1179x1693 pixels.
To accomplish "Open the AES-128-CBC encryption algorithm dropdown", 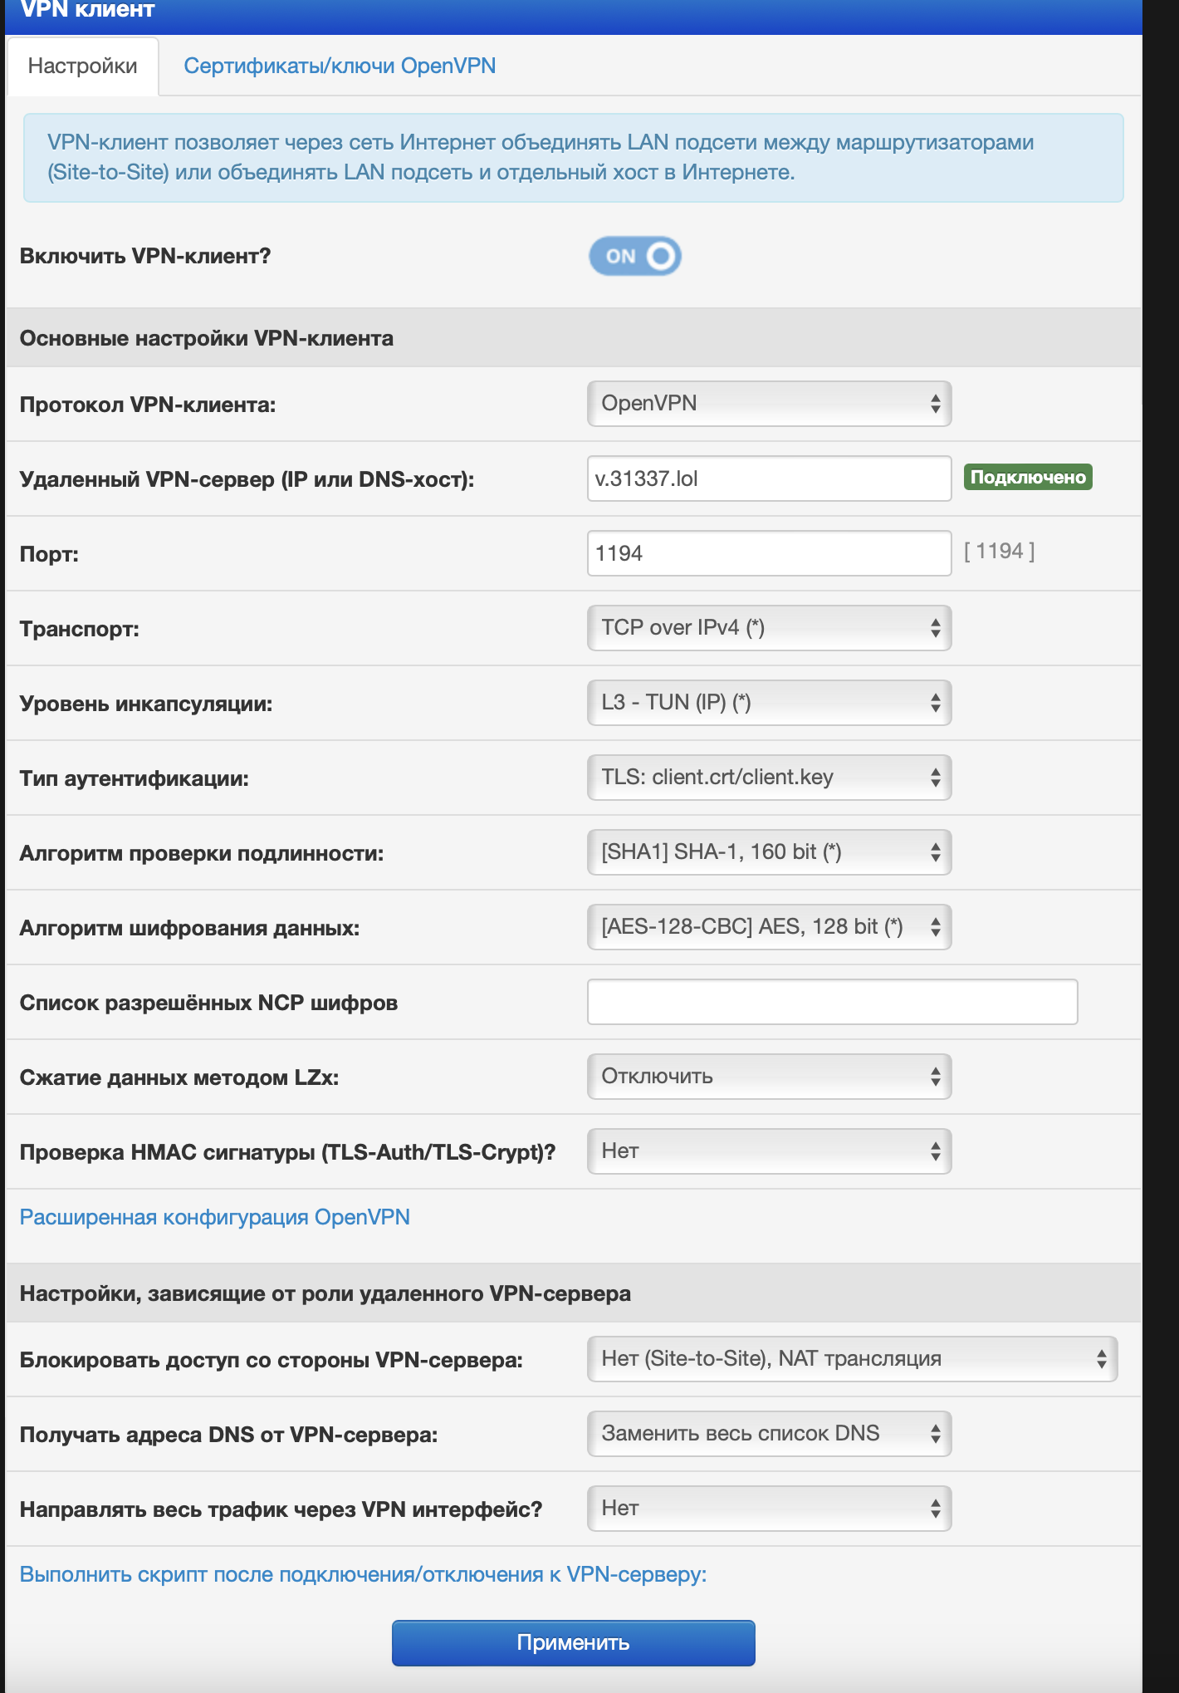I will click(769, 927).
